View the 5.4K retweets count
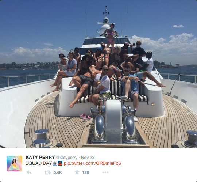 click(58, 172)
